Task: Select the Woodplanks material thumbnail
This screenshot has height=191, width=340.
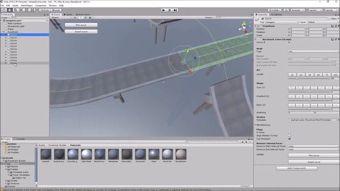Action: click(181, 154)
